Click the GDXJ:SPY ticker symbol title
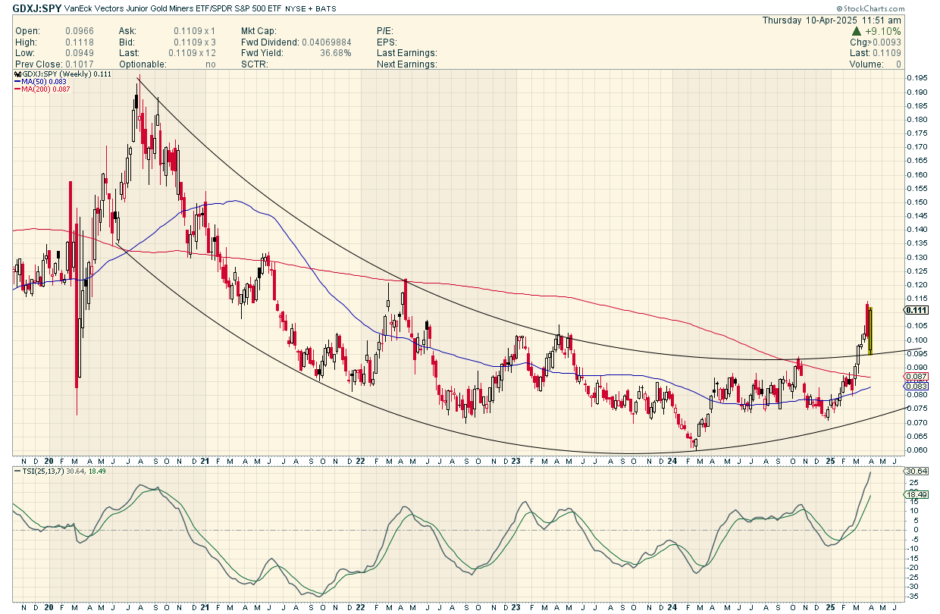 pyautogui.click(x=36, y=8)
